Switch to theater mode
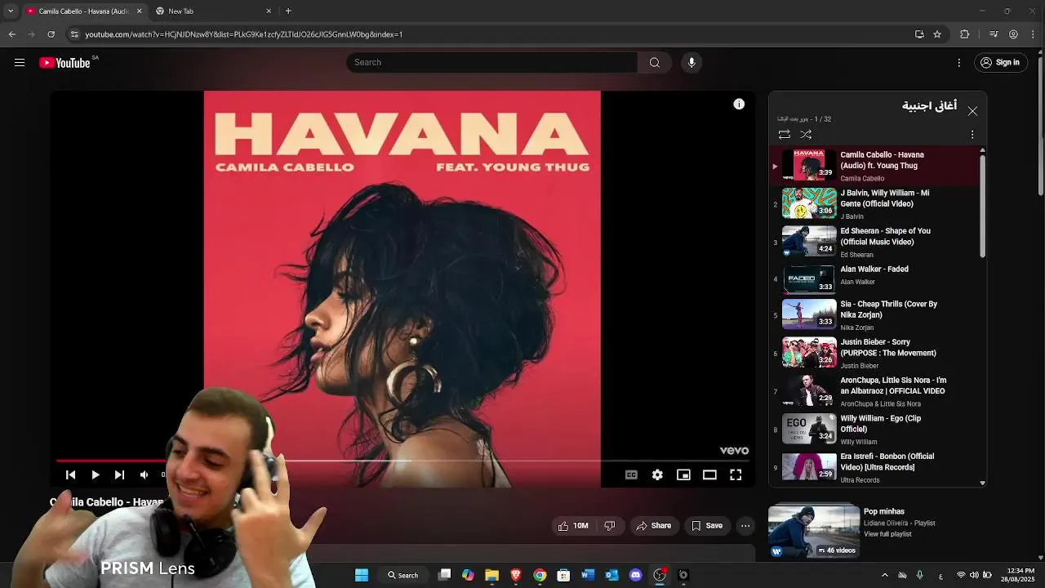1045x588 pixels. [709, 474]
